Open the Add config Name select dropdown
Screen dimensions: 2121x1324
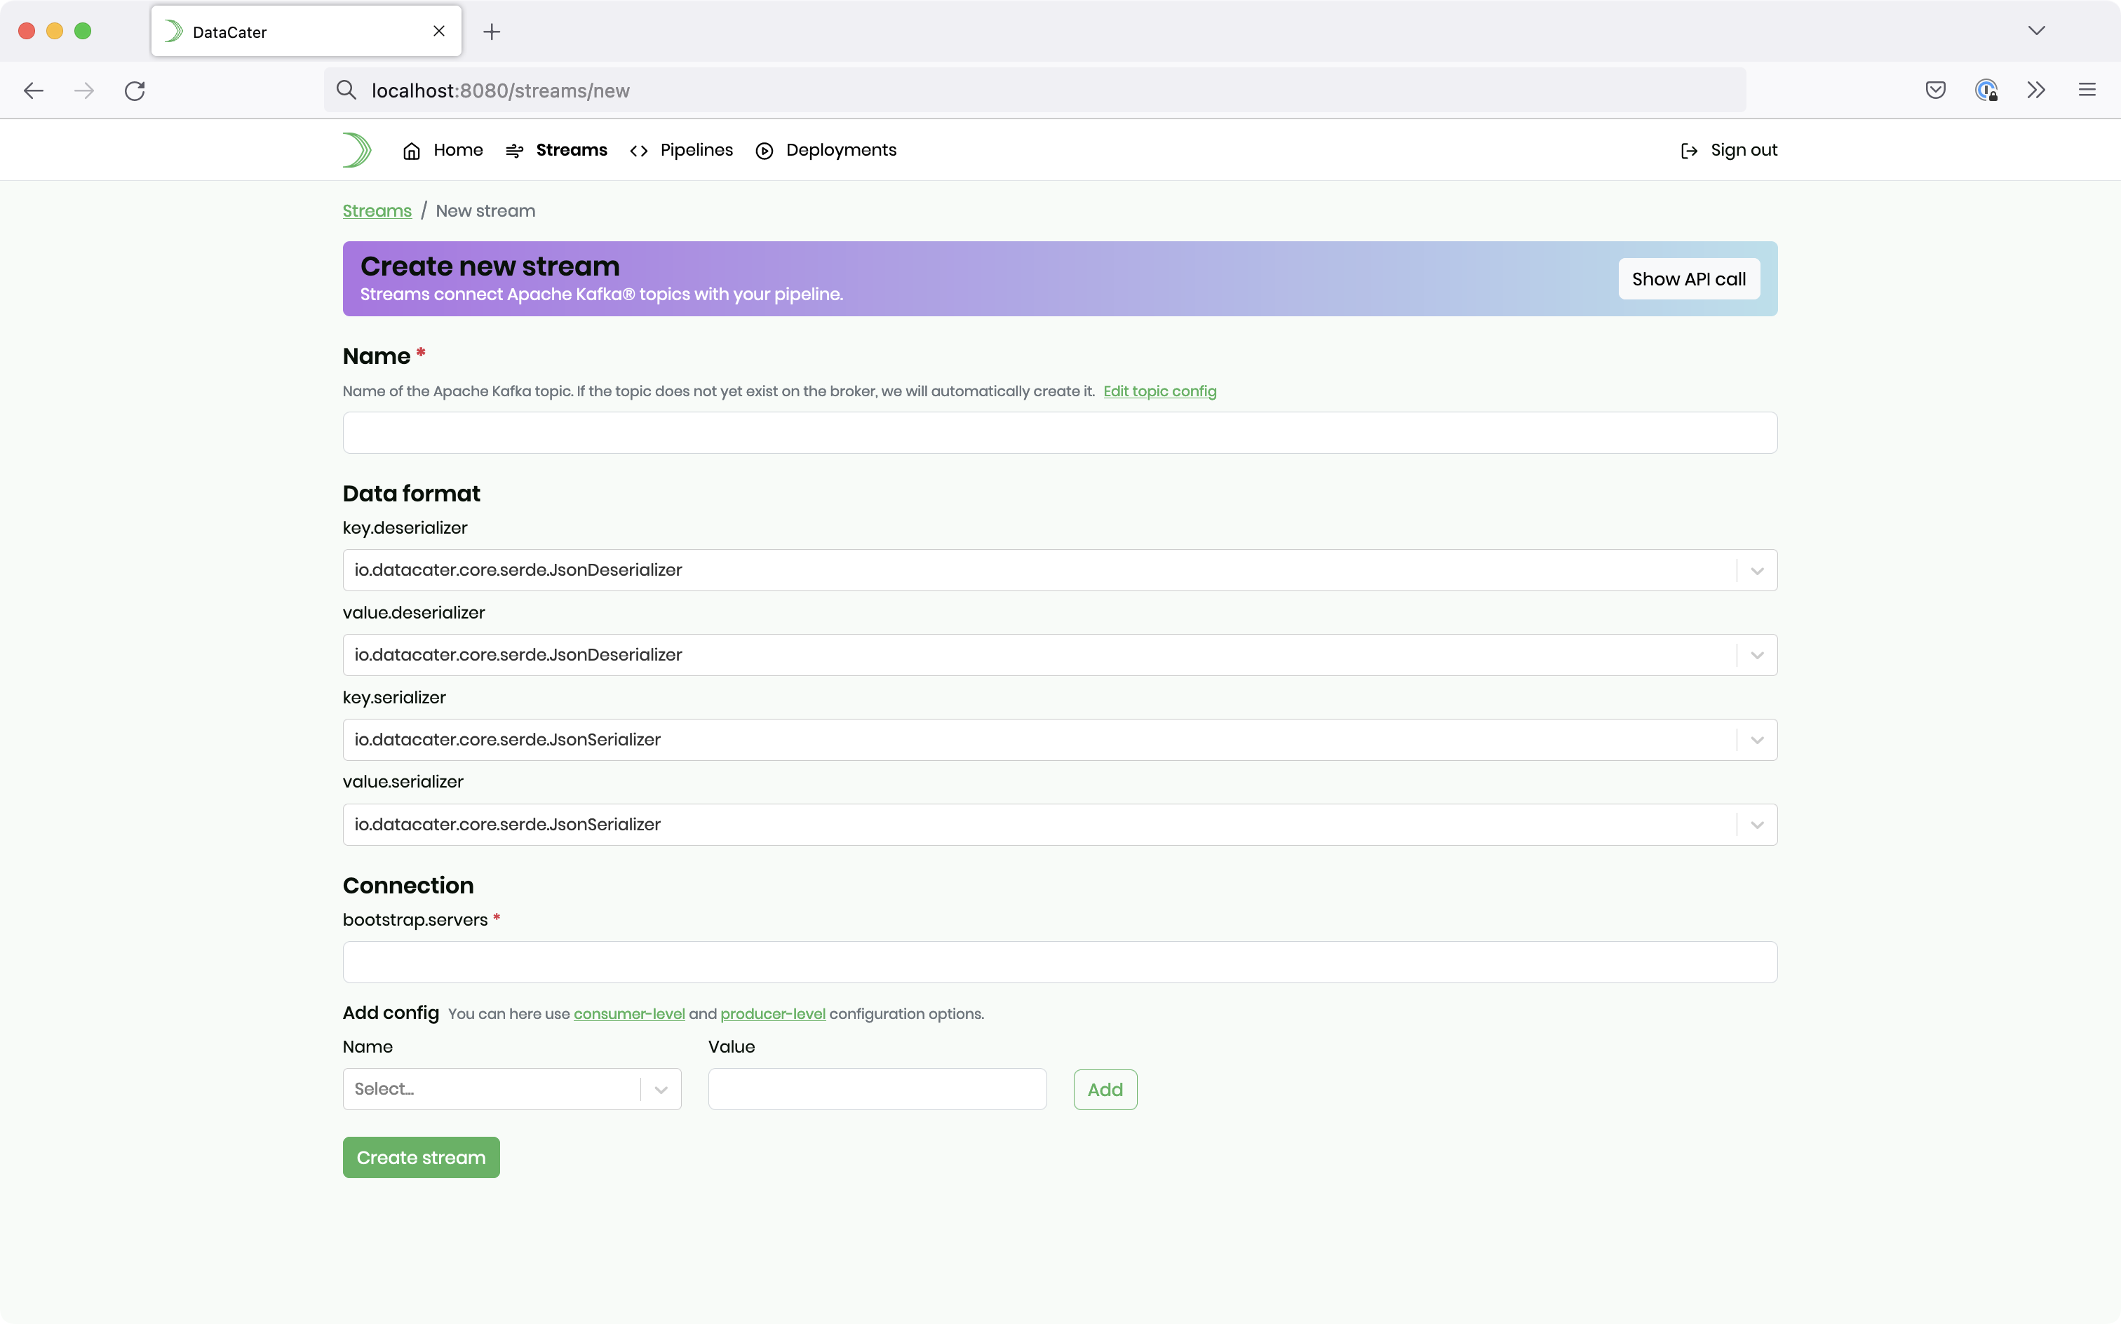[x=660, y=1089]
